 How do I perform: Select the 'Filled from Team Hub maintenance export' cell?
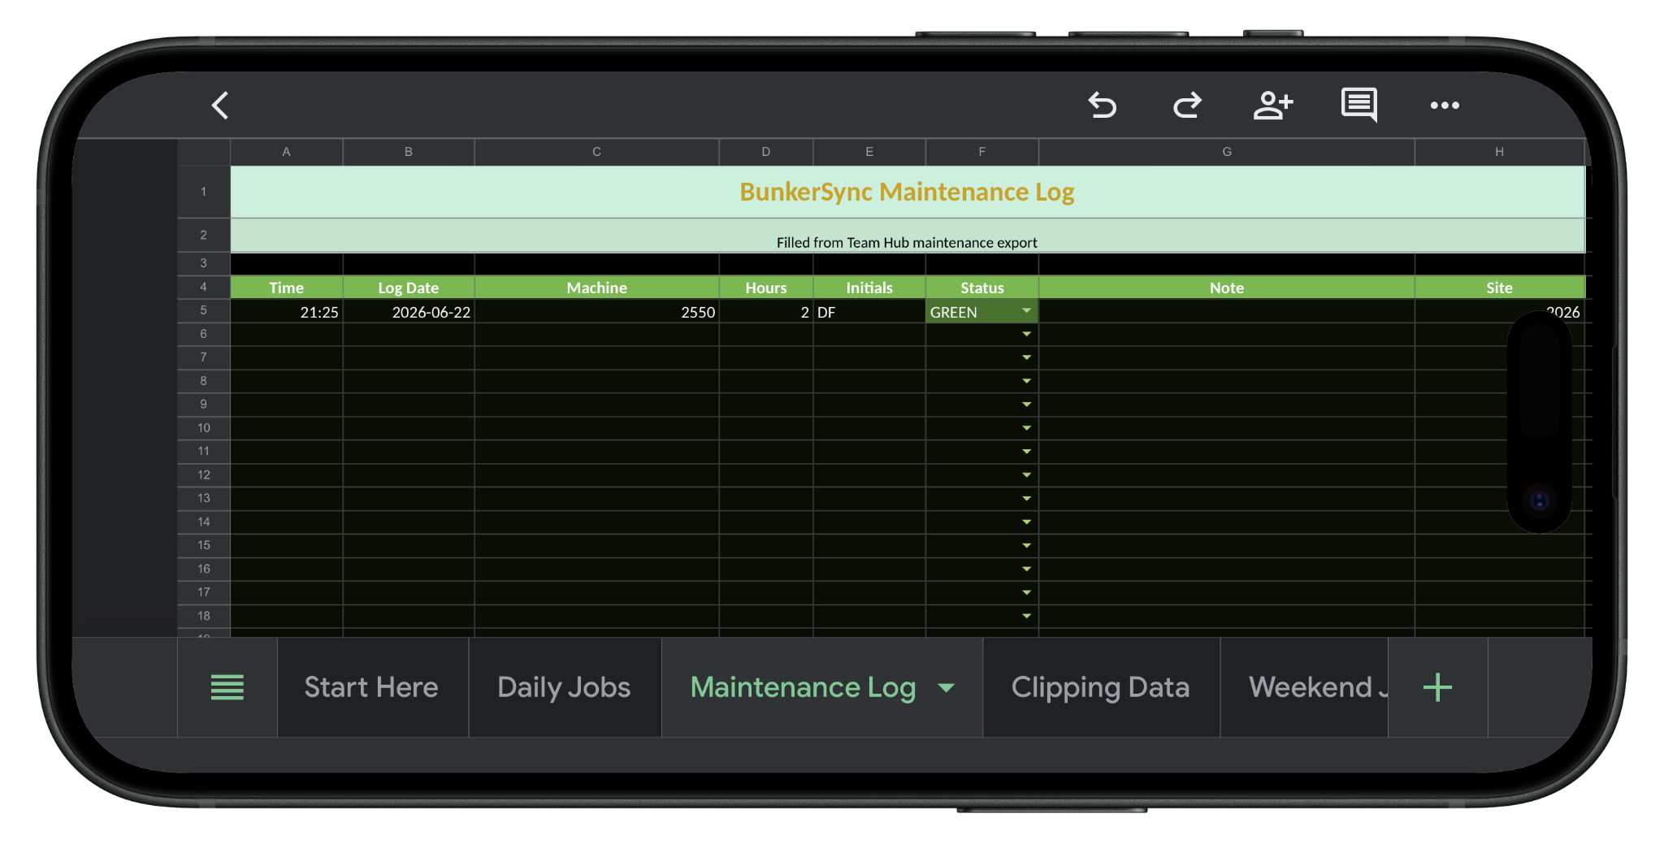pos(908,236)
